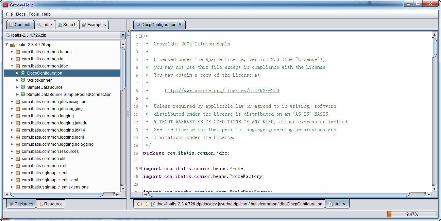The image size is (441, 221).
Task: Switch to the Examples tab
Action: (x=94, y=25)
